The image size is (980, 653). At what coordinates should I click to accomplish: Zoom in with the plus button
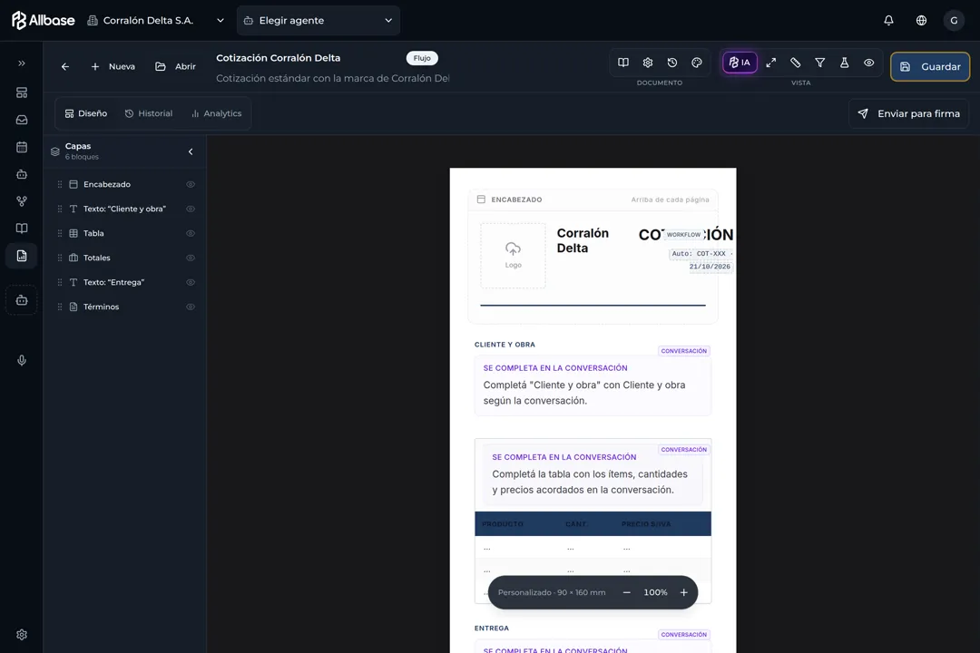click(684, 592)
